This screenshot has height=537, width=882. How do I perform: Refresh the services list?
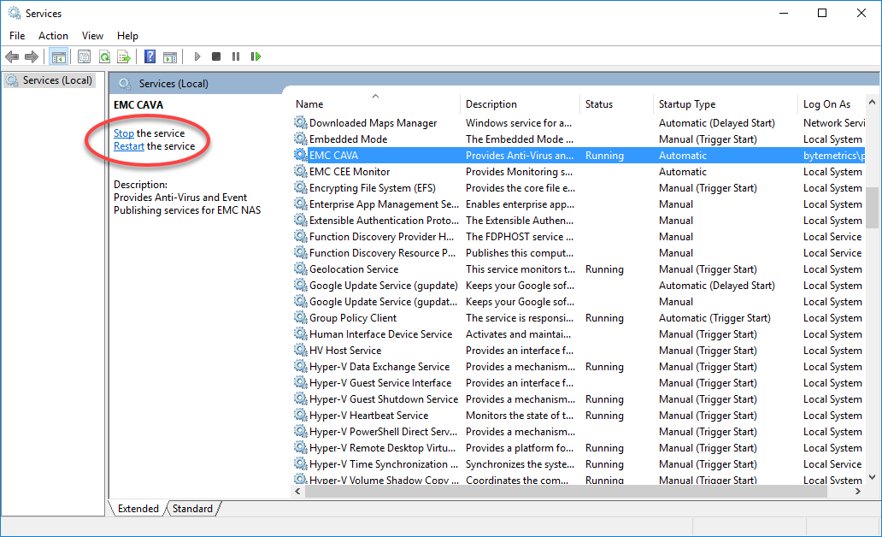(104, 56)
